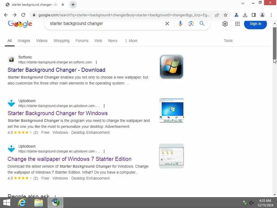The image size is (277, 208).
Task: Bookmark this tab with the star
Action: coord(226,15)
